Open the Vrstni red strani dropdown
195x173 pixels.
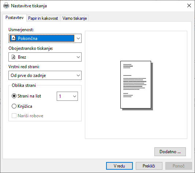pos(45,76)
